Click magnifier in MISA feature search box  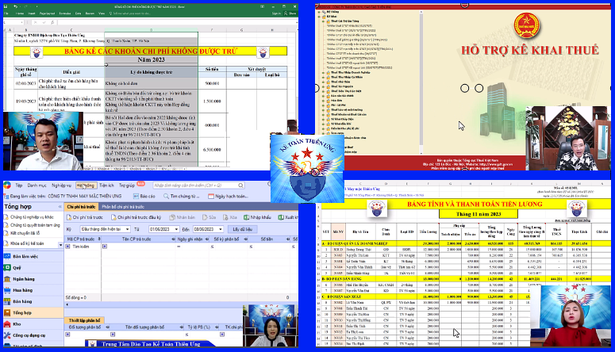click(240, 186)
